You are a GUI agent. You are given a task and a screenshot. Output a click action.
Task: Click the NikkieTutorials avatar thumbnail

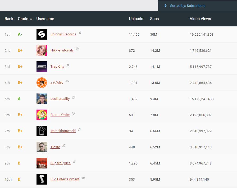(42, 50)
